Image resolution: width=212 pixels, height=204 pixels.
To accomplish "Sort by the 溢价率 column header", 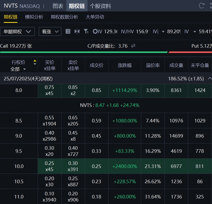I will (x=153, y=65).
